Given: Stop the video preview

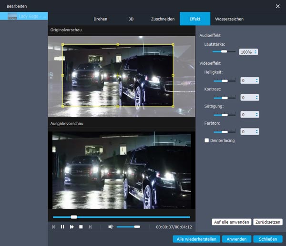Looking at the screenshot, I should pyautogui.click(x=81, y=227).
